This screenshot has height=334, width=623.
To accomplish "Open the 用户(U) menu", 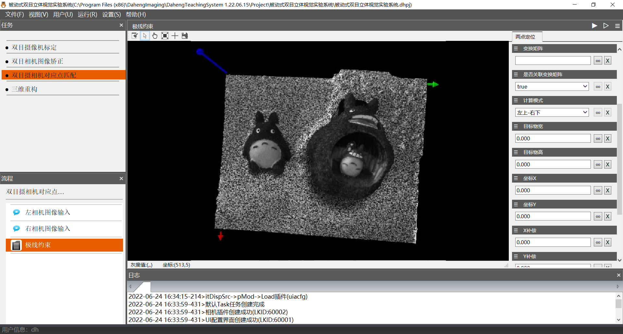I will (x=63, y=15).
